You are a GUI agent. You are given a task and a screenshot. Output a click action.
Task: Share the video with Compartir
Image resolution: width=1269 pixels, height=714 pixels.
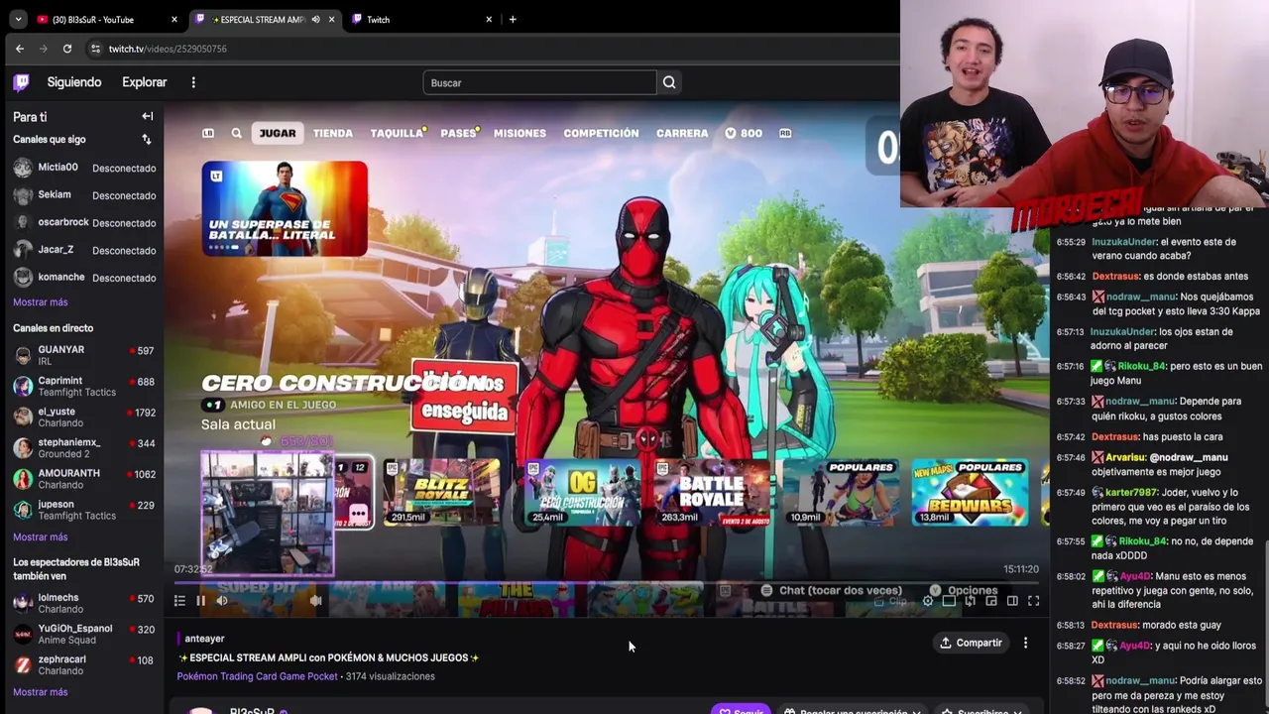click(x=972, y=643)
